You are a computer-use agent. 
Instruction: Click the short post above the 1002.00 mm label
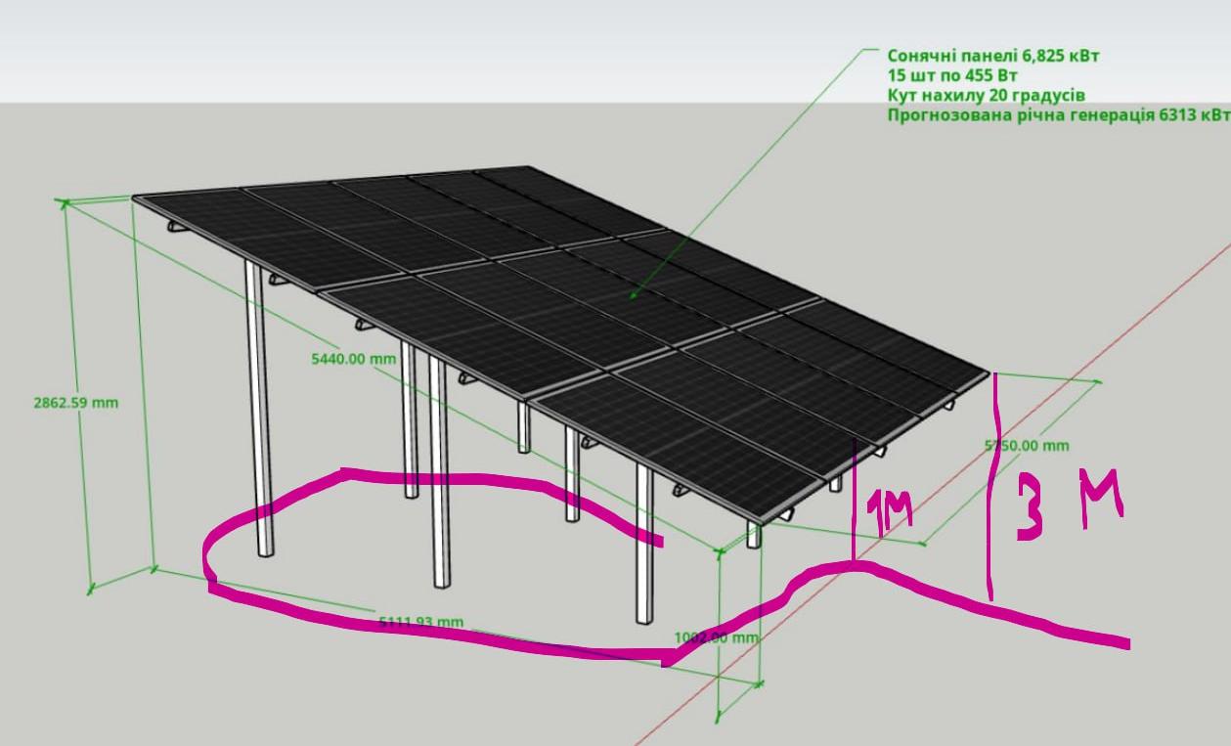(x=753, y=535)
